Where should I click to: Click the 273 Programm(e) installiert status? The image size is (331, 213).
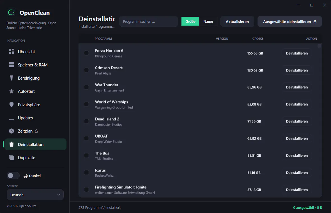click(100, 207)
